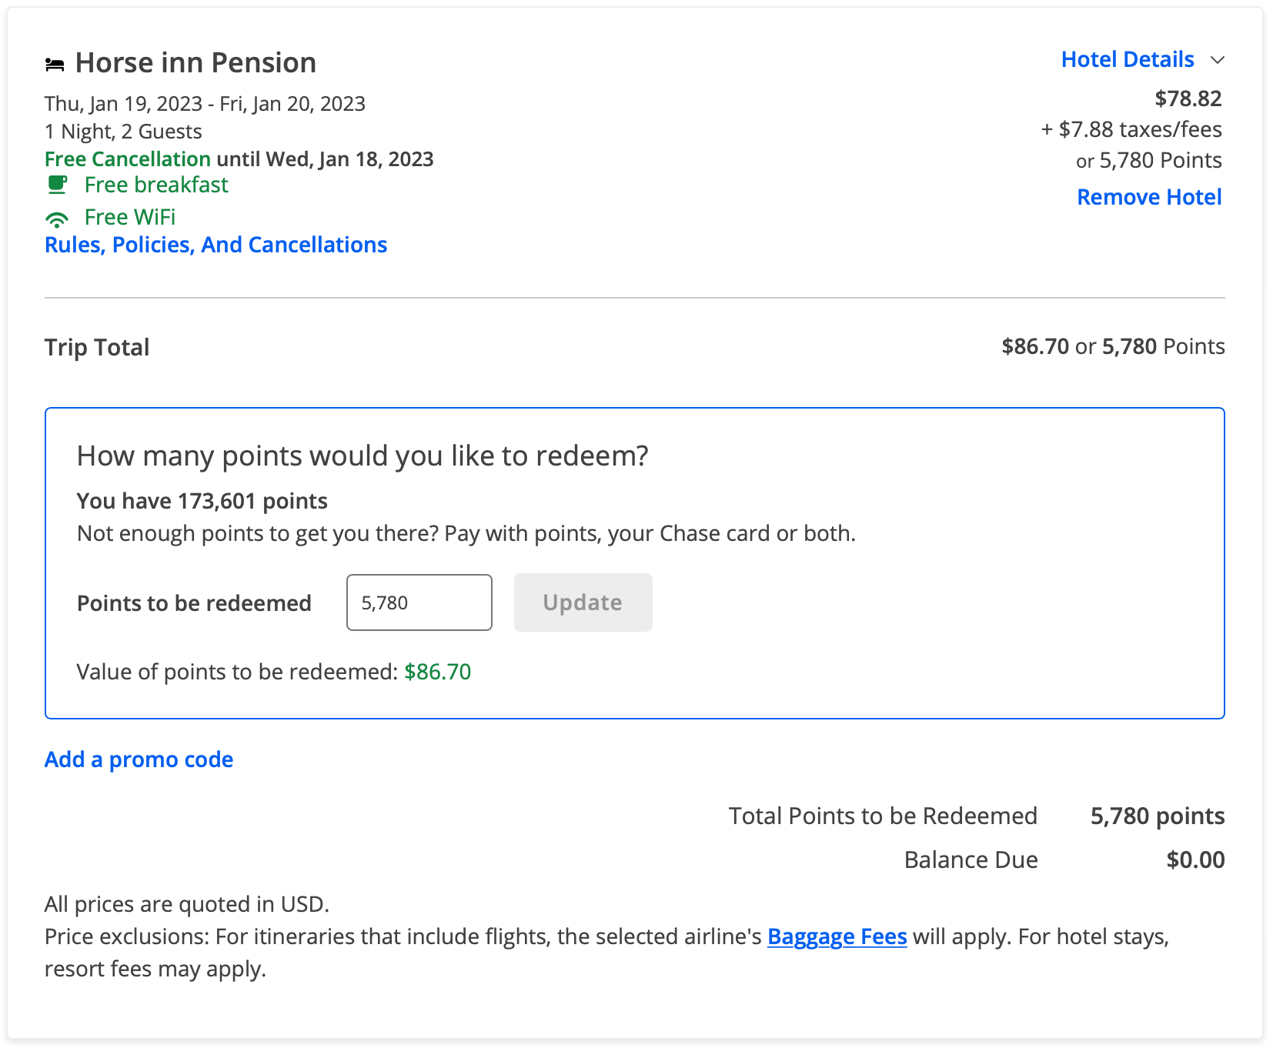The image size is (1273, 1048).
Task: Remove Hotel from the trip
Action: 1149,197
